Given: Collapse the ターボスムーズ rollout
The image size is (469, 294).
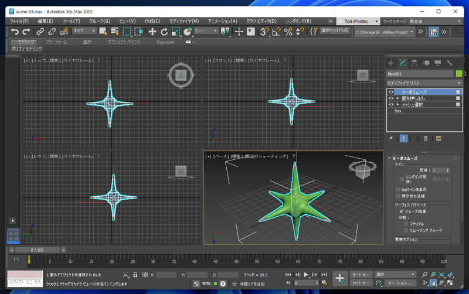Looking at the screenshot, I should (389, 158).
